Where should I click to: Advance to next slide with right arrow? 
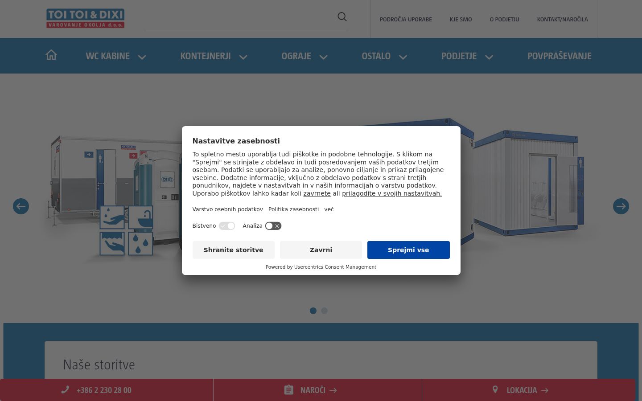[x=621, y=206]
